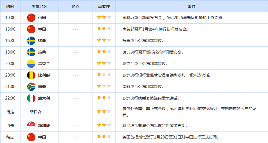Open the 商务部 1月第4次例行新闻发布会 event
Image resolution: width=268 pixels, height=143 pixels.
click(155, 29)
